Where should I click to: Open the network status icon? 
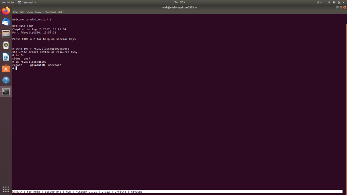[329, 2]
